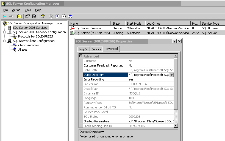The width and height of the screenshot is (225, 141).
Task: Click the Help toolbar icon
Action: pyautogui.click(x=43, y=16)
